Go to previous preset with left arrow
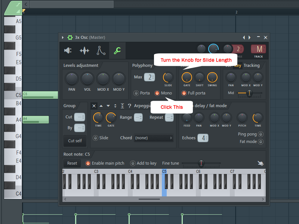Screen dimensions: 299x224 (x=244, y=38)
